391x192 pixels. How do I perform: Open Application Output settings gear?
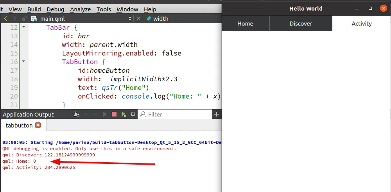[x=133, y=114]
